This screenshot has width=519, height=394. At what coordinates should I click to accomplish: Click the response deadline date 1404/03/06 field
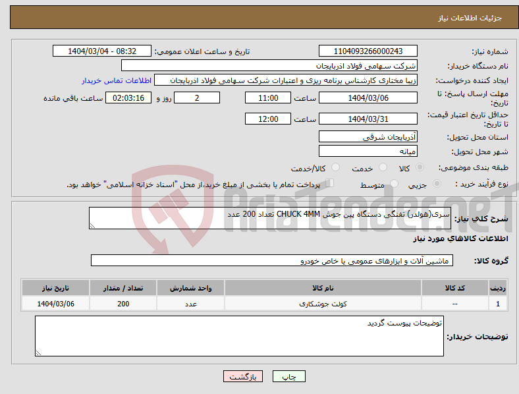[368, 98]
